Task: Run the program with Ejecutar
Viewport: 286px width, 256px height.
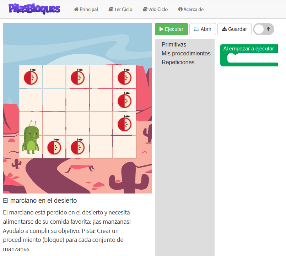Action: (171, 29)
